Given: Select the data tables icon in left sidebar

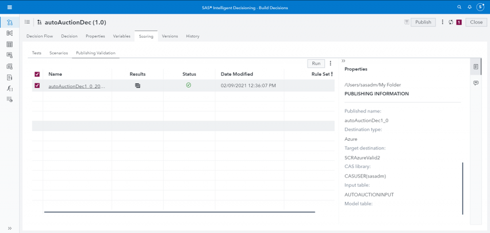Looking at the screenshot, I should coord(9,44).
